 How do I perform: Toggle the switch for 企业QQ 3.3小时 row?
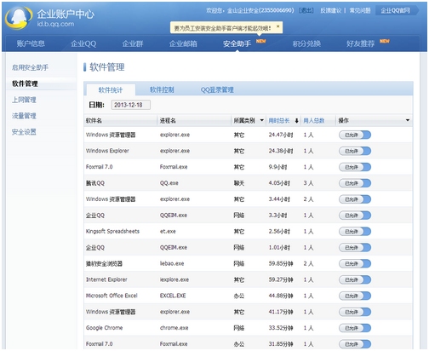coord(355,216)
